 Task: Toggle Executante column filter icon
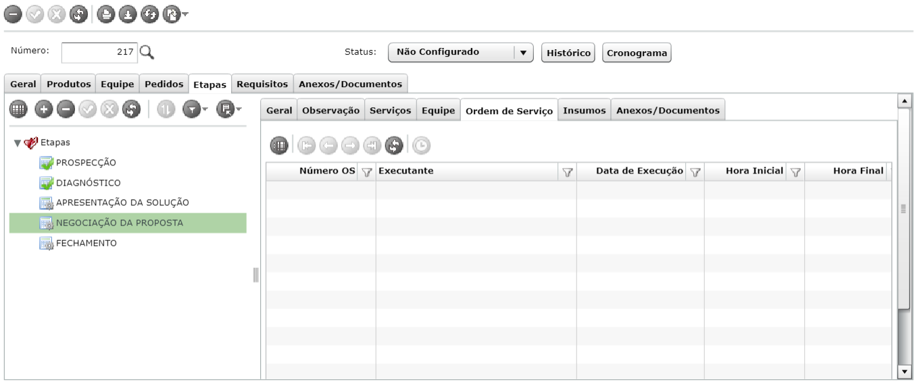[x=568, y=172]
